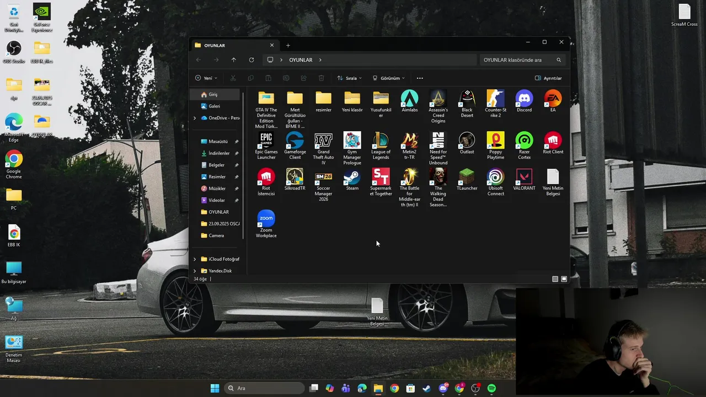Switch to details list view in status bar
706x397 pixels.
point(555,279)
